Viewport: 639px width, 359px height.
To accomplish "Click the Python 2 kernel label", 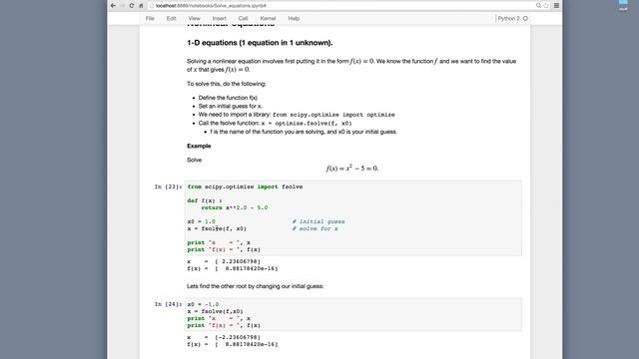I will [508, 18].
